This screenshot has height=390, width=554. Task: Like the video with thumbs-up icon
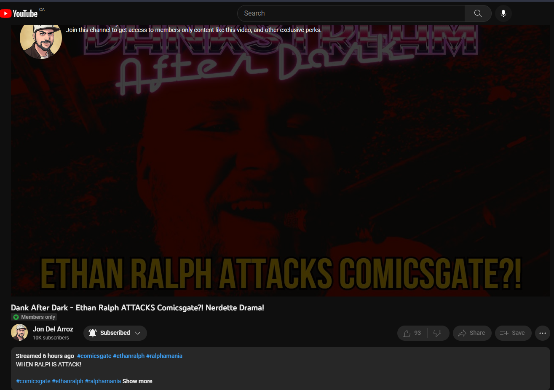[412, 333]
